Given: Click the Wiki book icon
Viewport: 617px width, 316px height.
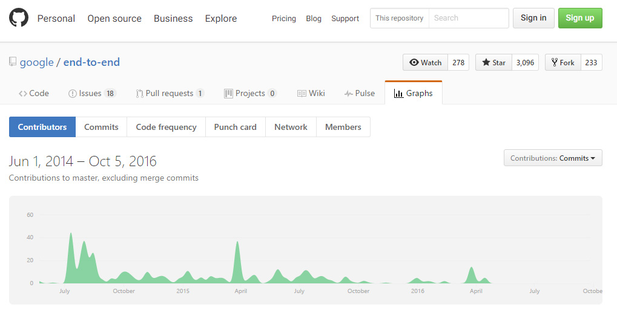Looking at the screenshot, I should (302, 94).
